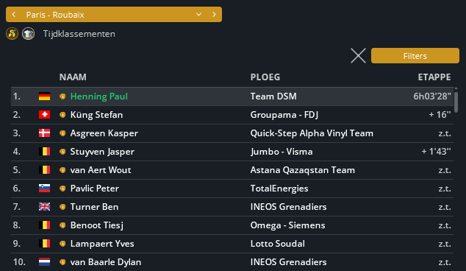Image resolution: width=466 pixels, height=271 pixels.
Task: Go to previous race with left chevron
Action: point(14,14)
